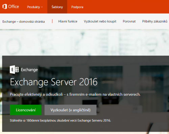
Task: Expand the Produkty dropdown chevron
Action: click(x=42, y=7)
